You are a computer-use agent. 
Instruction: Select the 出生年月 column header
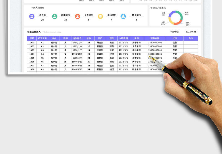77,39
